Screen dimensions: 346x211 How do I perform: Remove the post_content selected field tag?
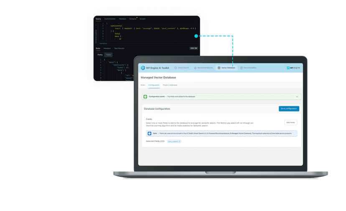(x=179, y=141)
